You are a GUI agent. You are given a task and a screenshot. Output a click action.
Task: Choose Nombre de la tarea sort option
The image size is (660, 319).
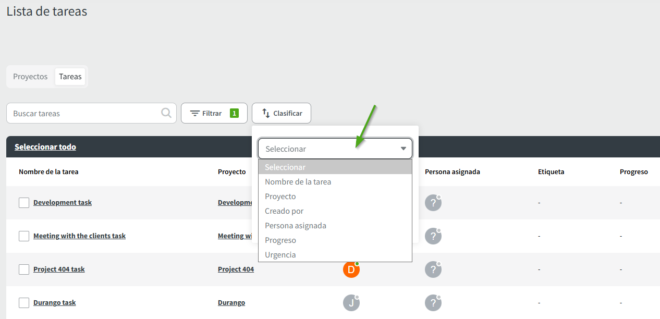pyautogui.click(x=298, y=182)
